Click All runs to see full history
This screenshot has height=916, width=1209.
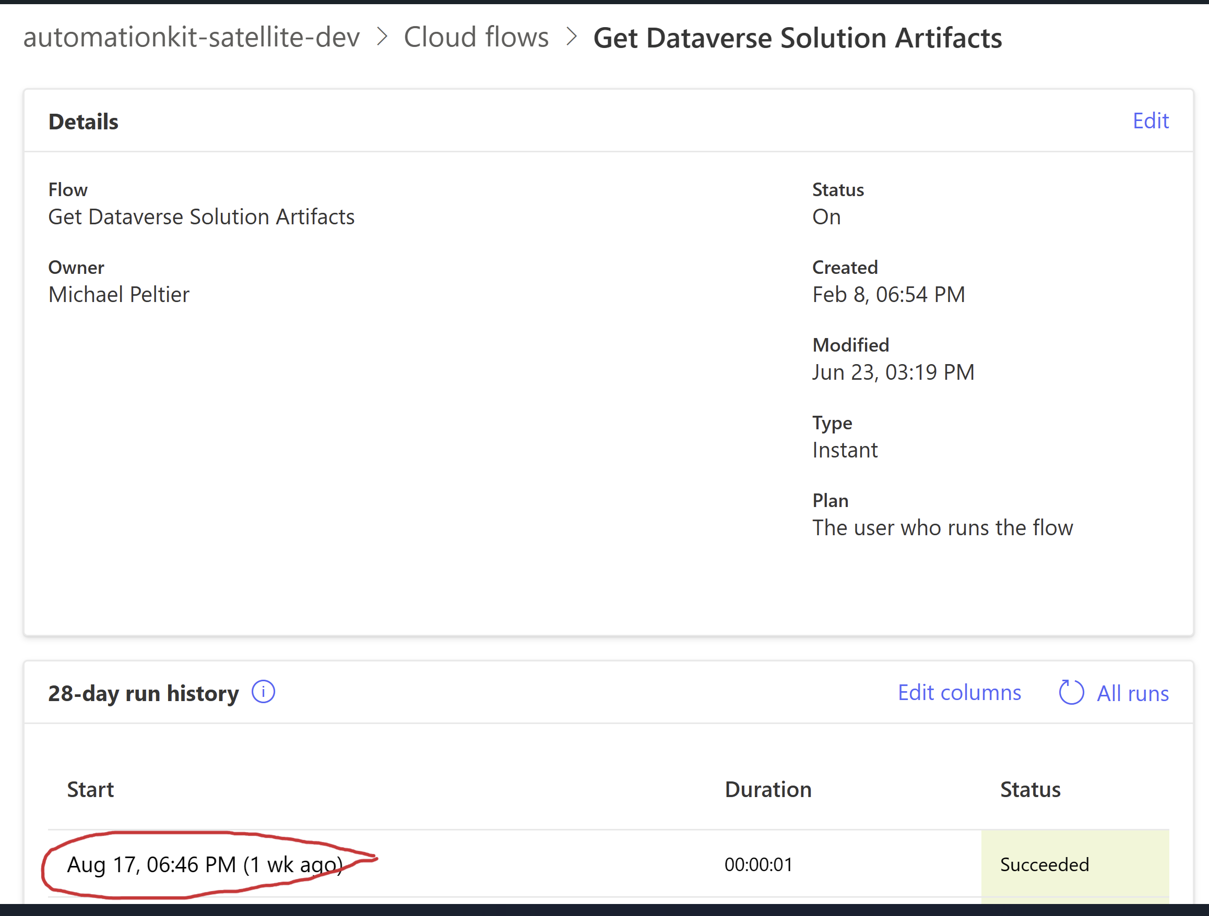[x=1132, y=692]
